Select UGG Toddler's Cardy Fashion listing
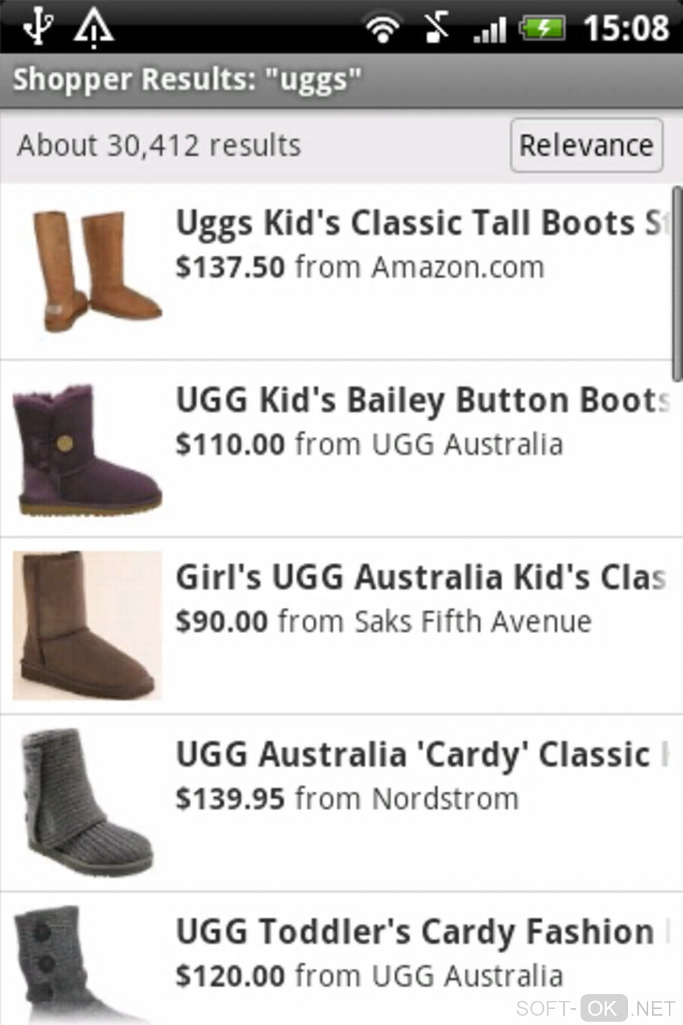Screen dimensions: 683x1025 (x=341, y=959)
